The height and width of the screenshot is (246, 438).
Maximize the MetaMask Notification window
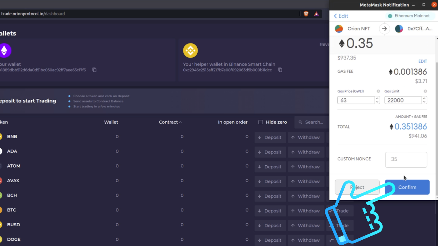click(x=424, y=5)
